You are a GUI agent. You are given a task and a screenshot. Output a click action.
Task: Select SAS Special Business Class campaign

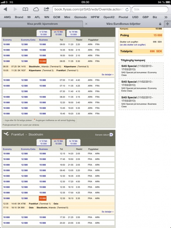point(141,102)
